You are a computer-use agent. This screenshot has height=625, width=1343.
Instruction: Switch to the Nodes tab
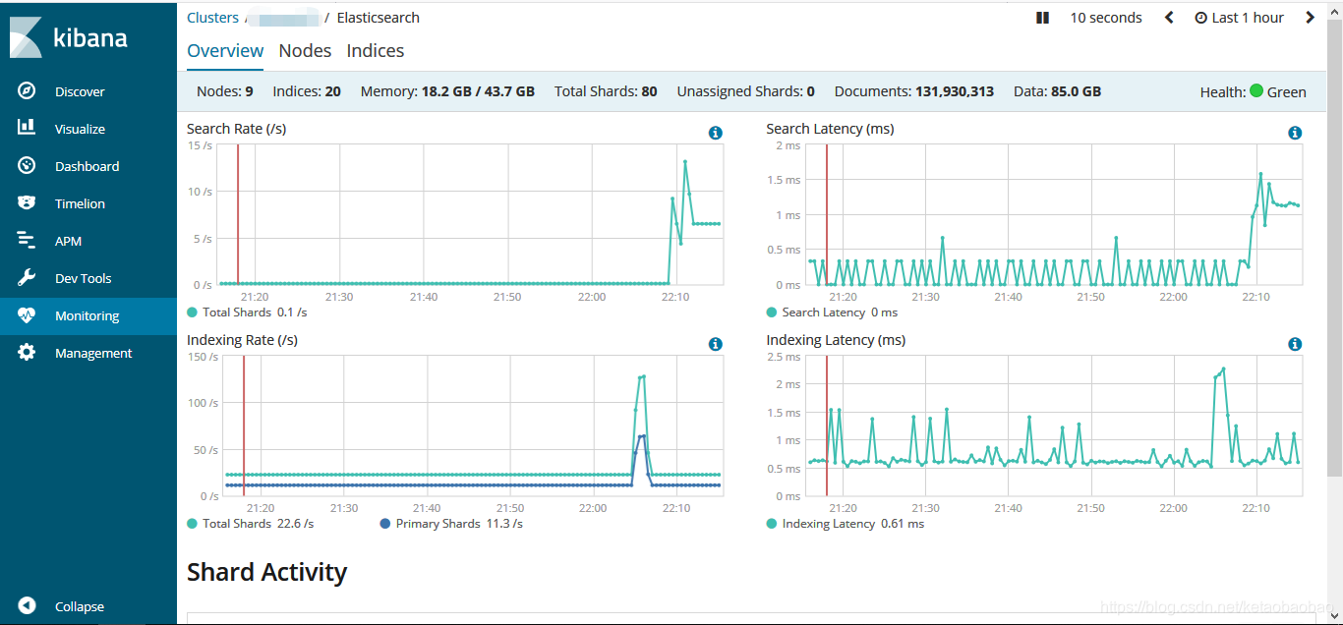point(305,51)
